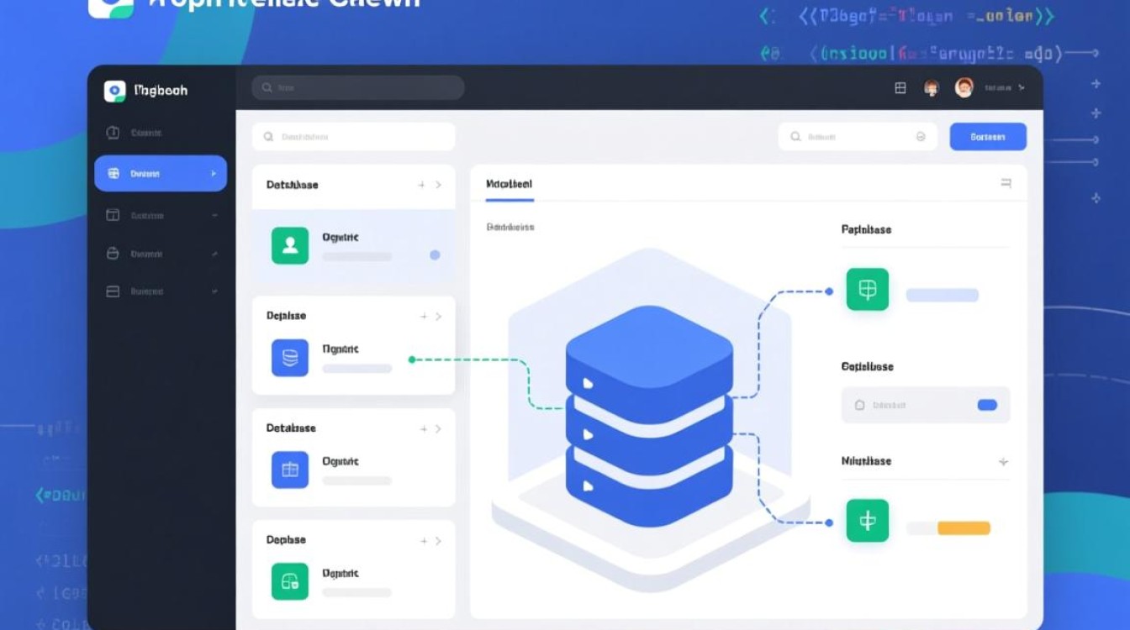1130x630 pixels.
Task: Select the highlighted blue sidebar menu item
Action: point(161,174)
